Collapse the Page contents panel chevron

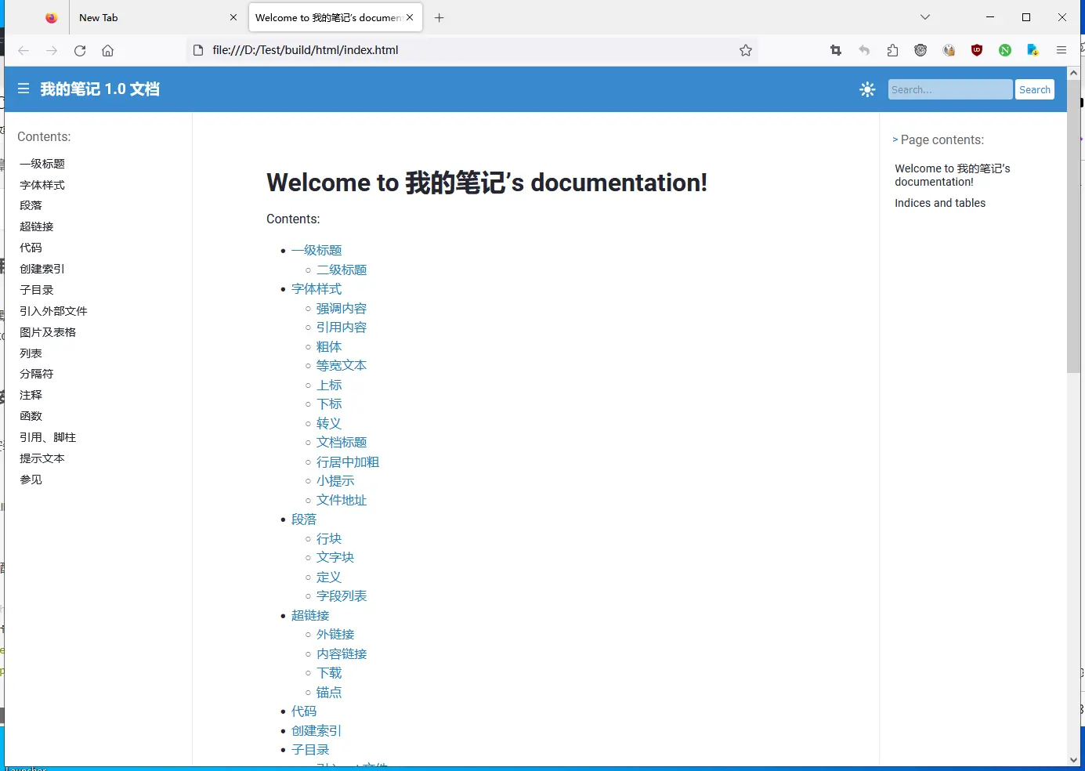895,139
